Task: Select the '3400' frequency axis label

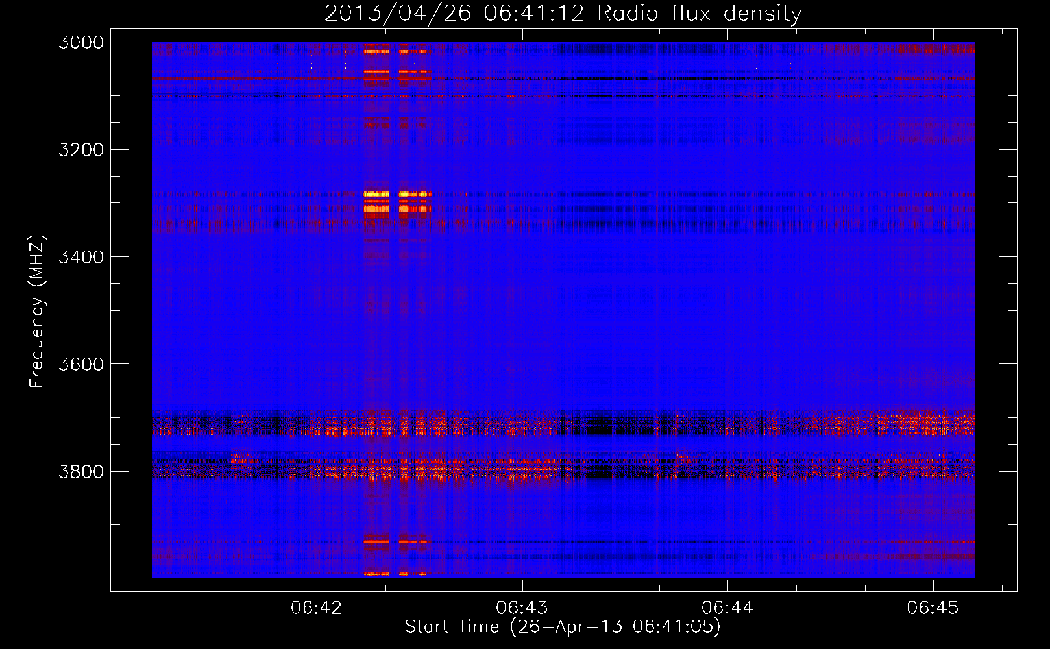Action: (x=81, y=257)
